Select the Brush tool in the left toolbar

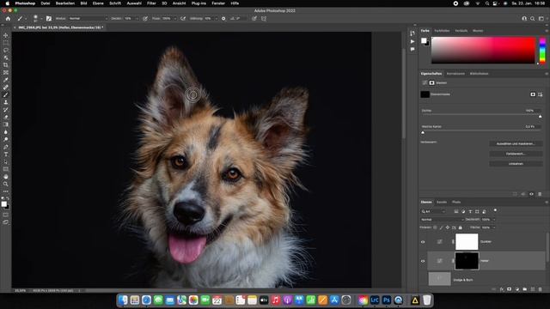(x=6, y=95)
